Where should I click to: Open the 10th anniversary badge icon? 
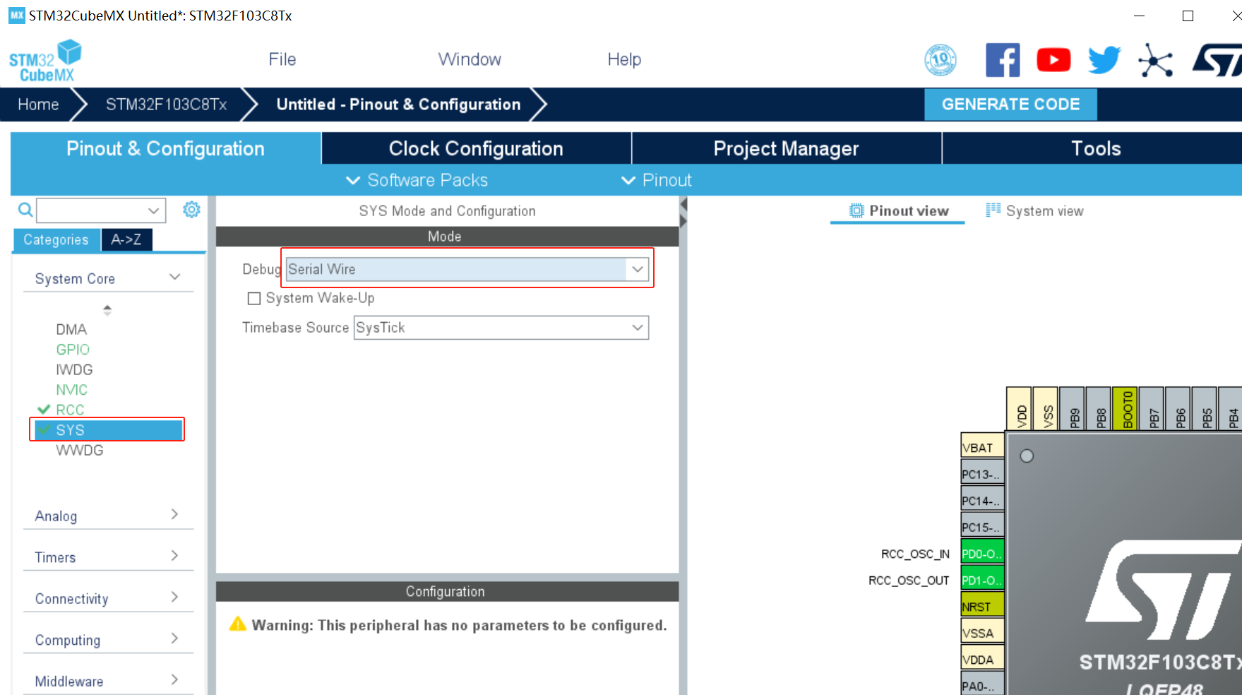pos(941,60)
